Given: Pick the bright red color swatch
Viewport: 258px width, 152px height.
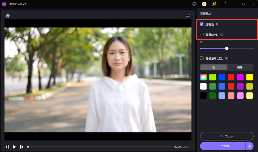Looking at the screenshot, I should pos(231,77).
